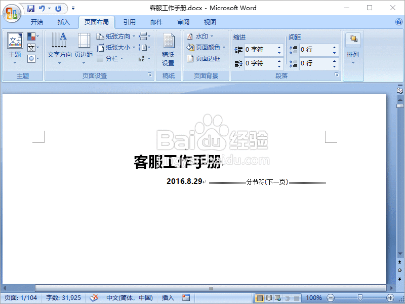Click the spelling check icon in status bar

pos(94,298)
